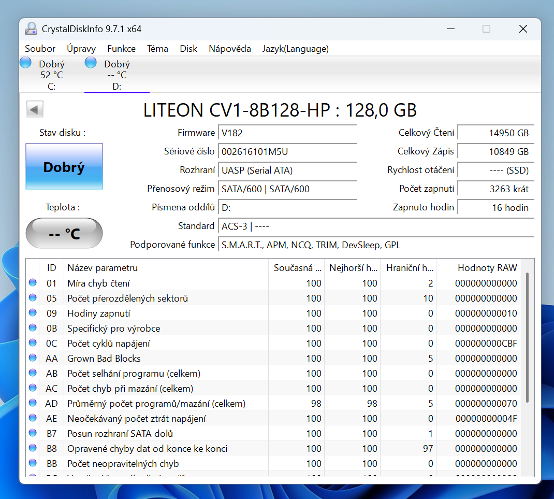Switch to the C: drive tab
This screenshot has width=554, height=499.
51,74
